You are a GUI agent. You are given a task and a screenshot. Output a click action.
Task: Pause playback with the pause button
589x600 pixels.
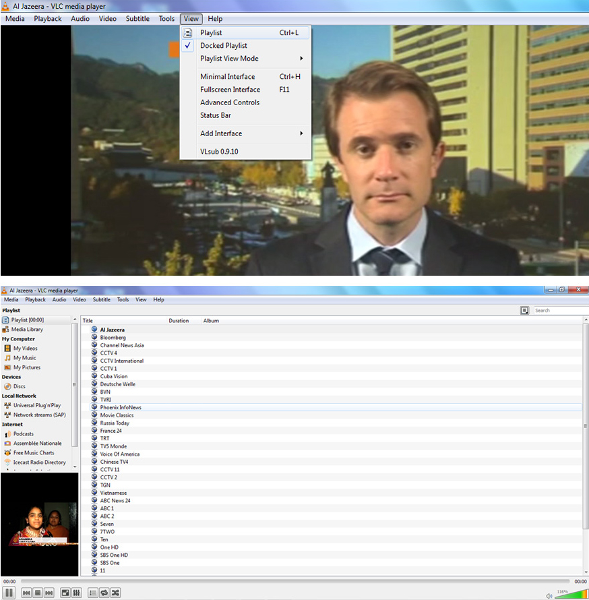point(9,593)
